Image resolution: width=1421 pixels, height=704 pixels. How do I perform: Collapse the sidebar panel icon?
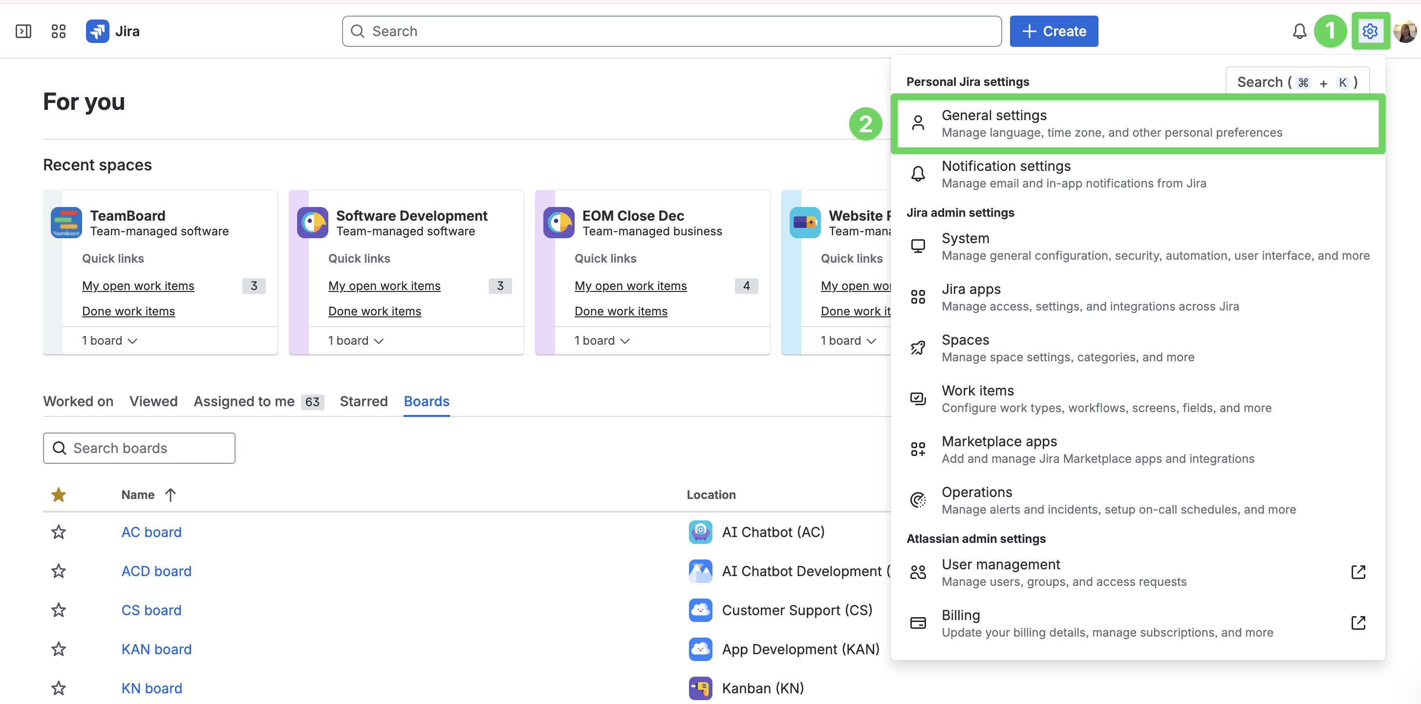point(23,31)
